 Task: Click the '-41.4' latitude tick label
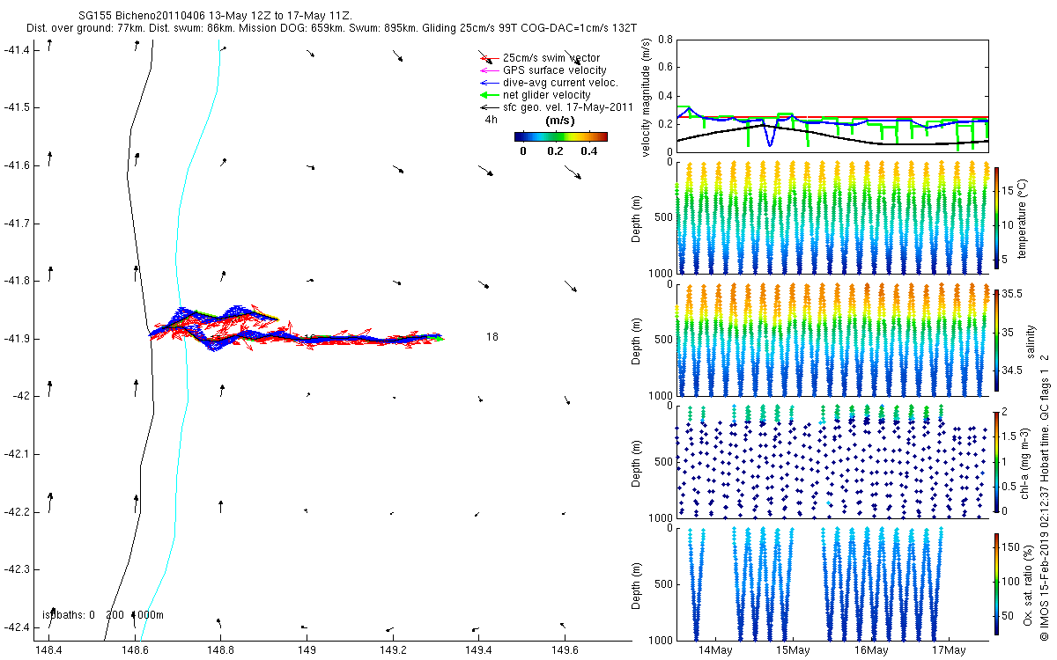[x=18, y=49]
